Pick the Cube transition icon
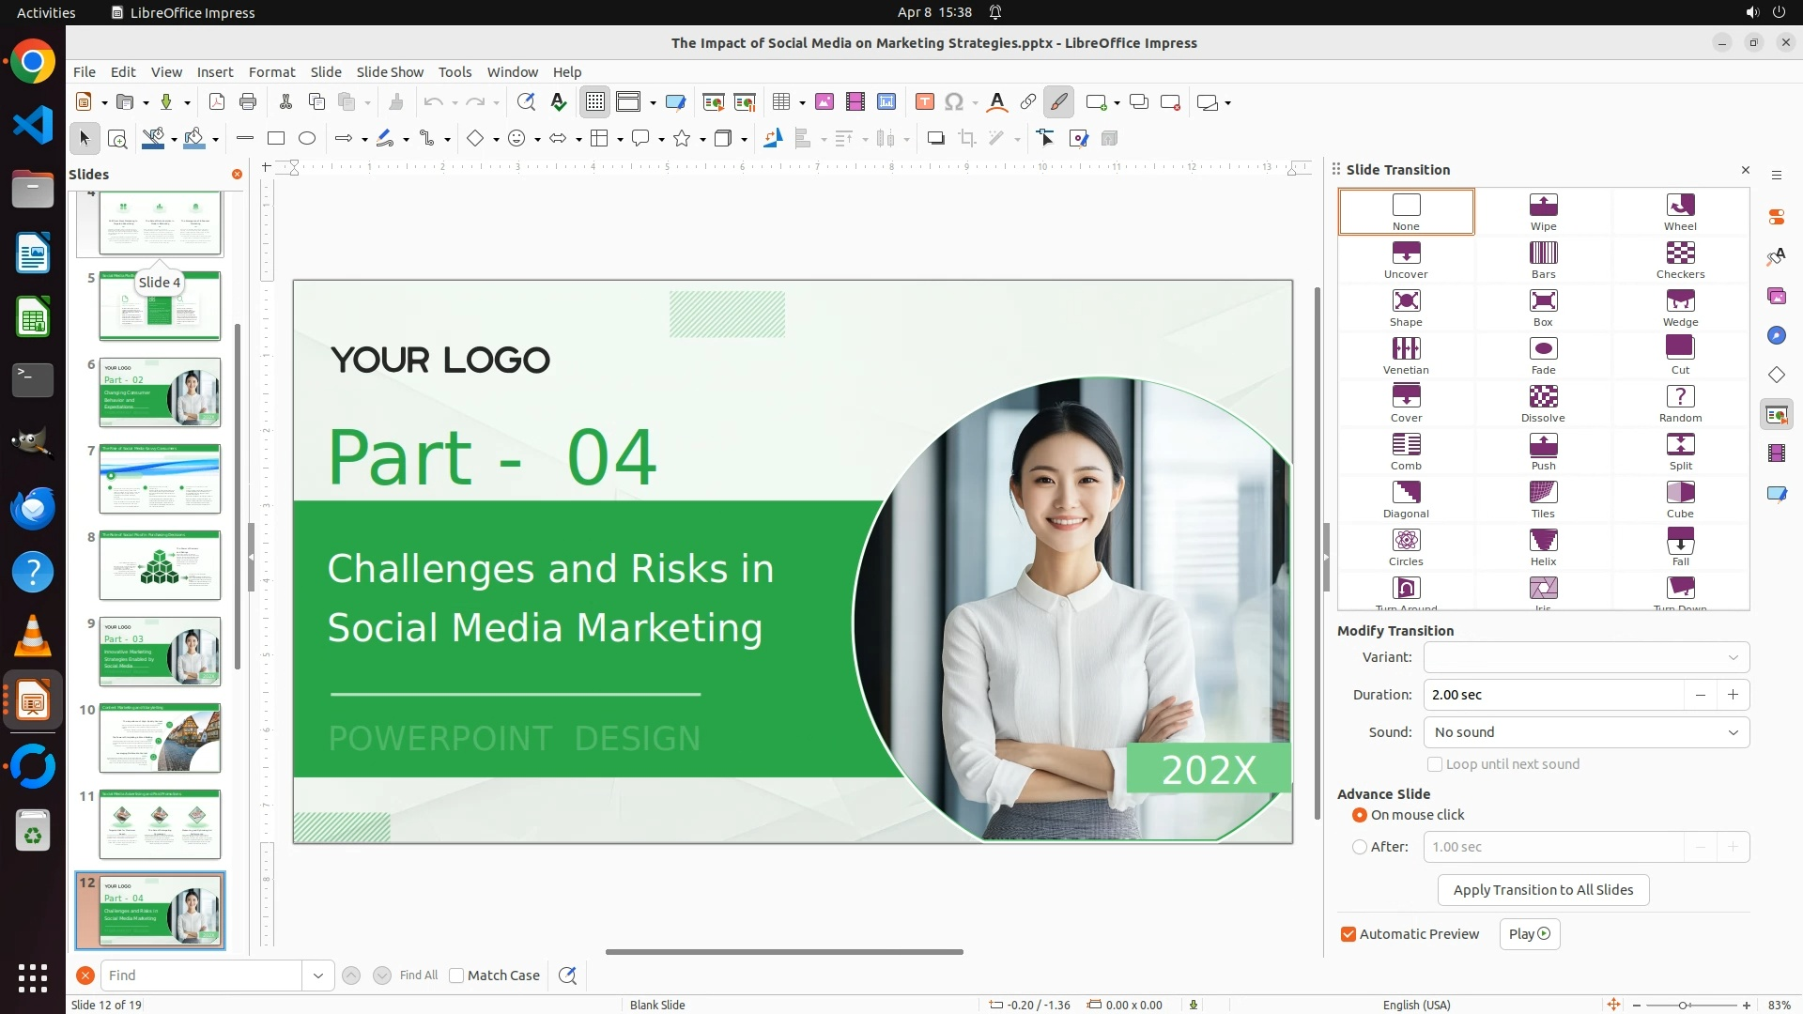The height and width of the screenshot is (1014, 1803). pos(1680,499)
